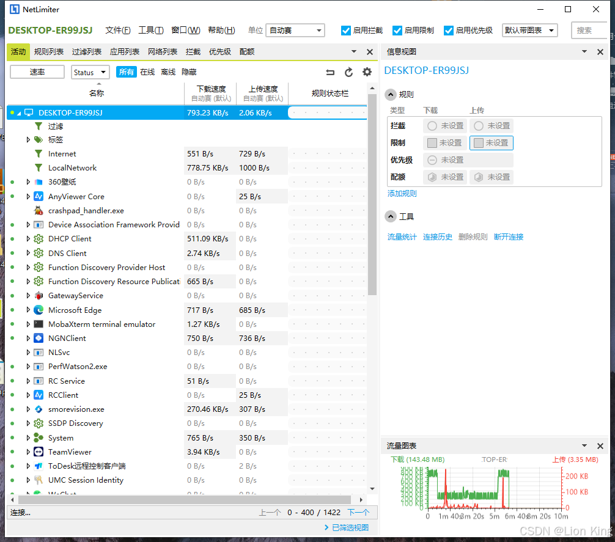The height and width of the screenshot is (542, 615).
Task: Click the collapse-all arrows icon
Action: [x=330, y=72]
